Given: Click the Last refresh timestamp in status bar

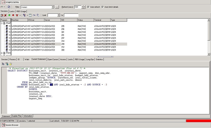Looking at the screenshot, I should (65, 121).
